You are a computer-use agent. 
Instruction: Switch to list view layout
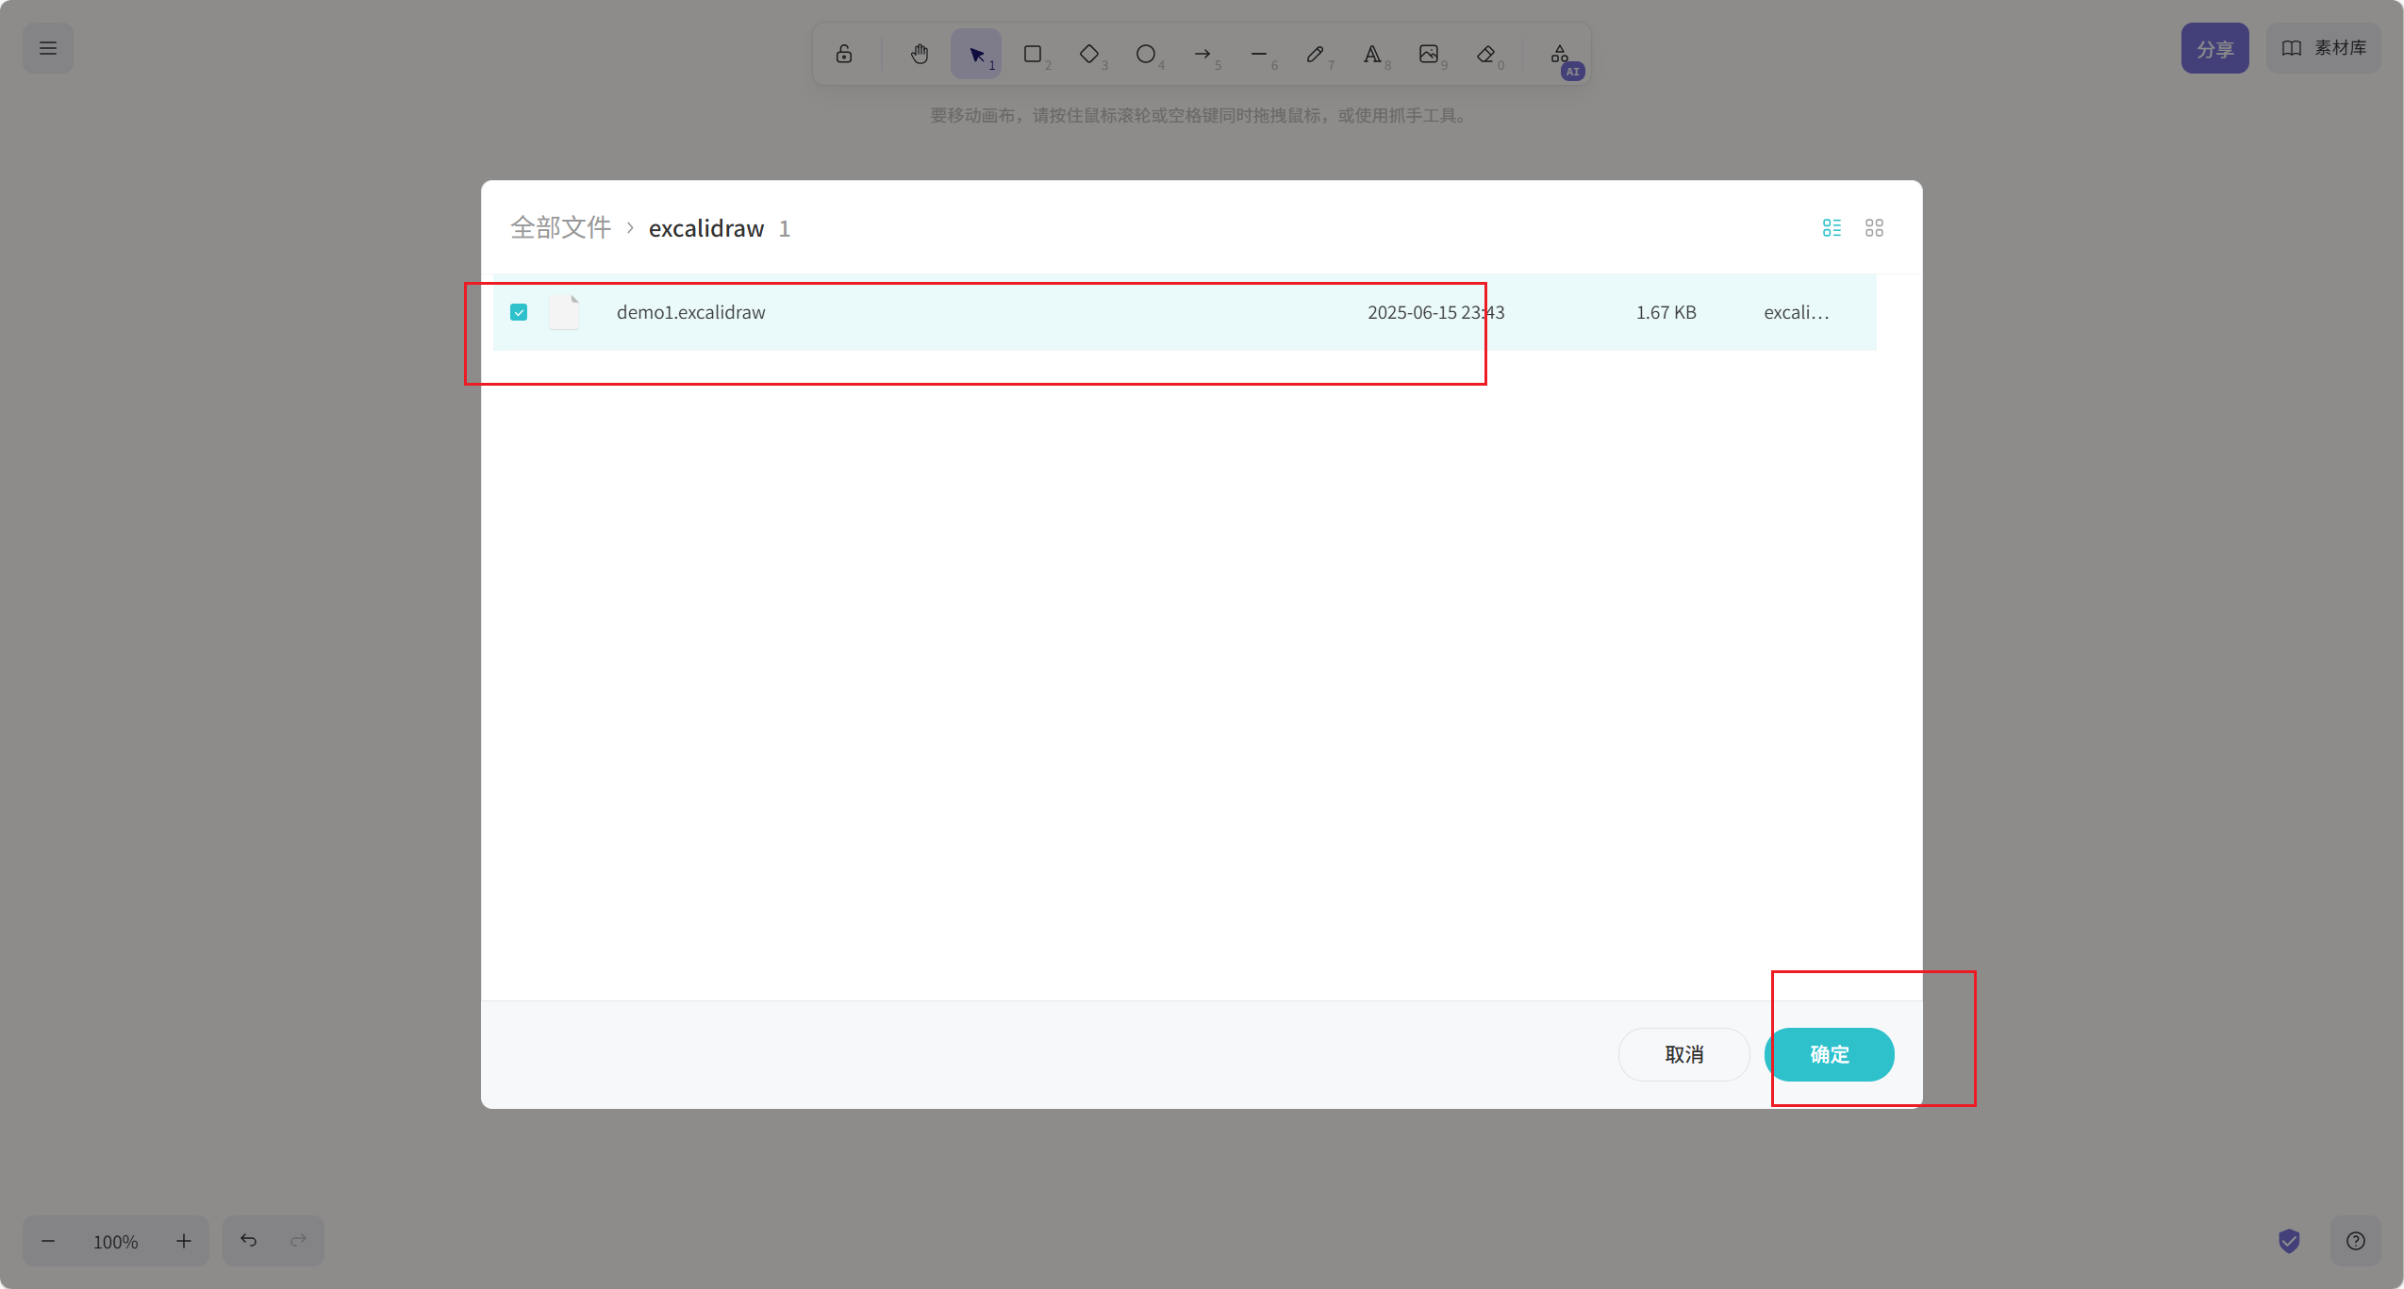[x=1832, y=228]
